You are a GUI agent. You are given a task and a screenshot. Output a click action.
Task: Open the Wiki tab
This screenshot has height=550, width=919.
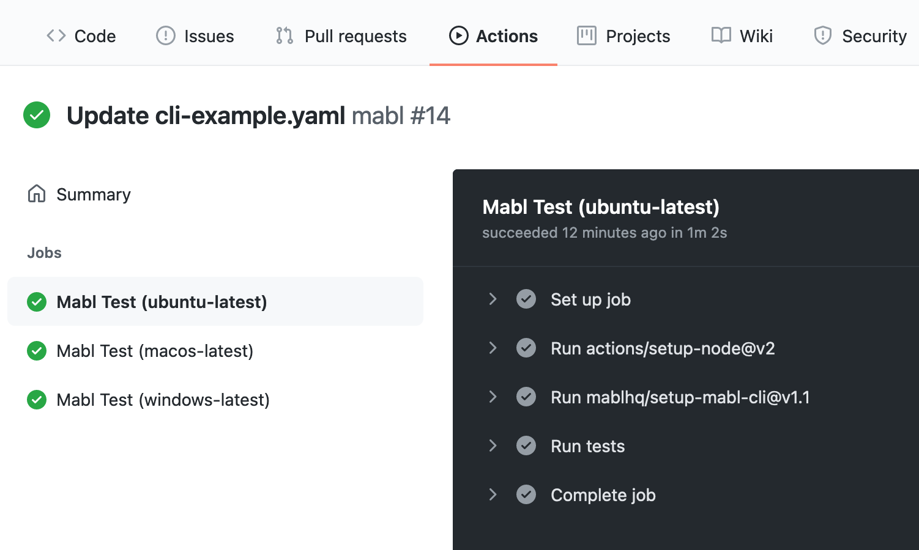[x=742, y=36]
